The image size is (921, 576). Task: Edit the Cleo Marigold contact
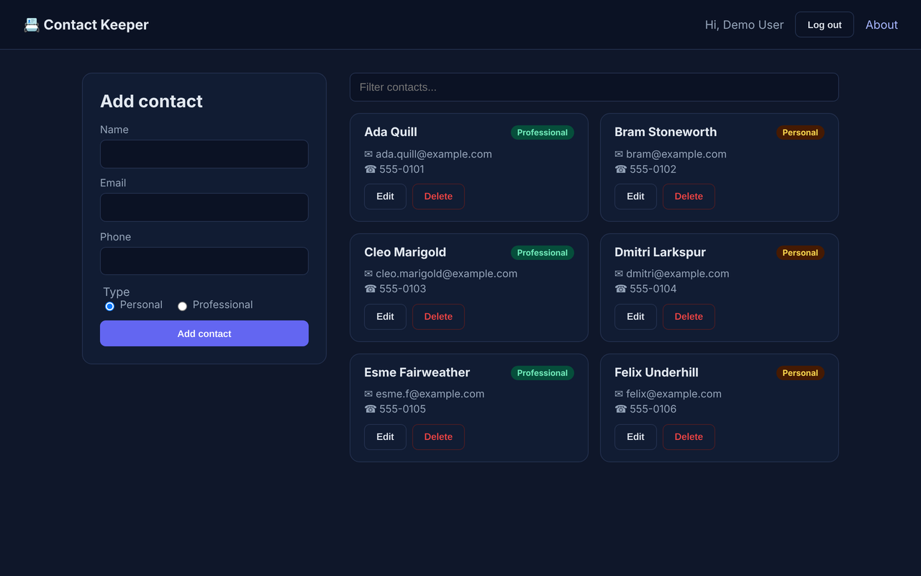point(385,317)
